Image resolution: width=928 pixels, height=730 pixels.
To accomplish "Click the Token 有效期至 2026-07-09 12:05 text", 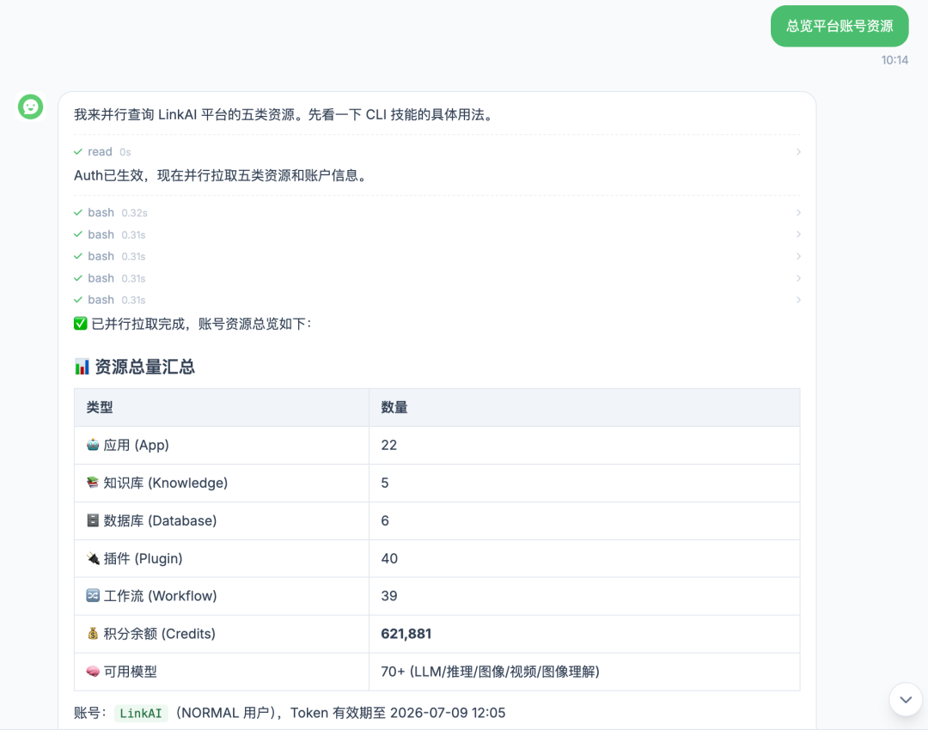I will click(x=398, y=713).
